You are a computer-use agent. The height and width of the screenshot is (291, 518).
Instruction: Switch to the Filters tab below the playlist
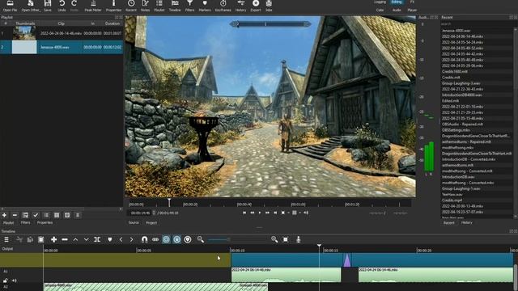coord(25,223)
